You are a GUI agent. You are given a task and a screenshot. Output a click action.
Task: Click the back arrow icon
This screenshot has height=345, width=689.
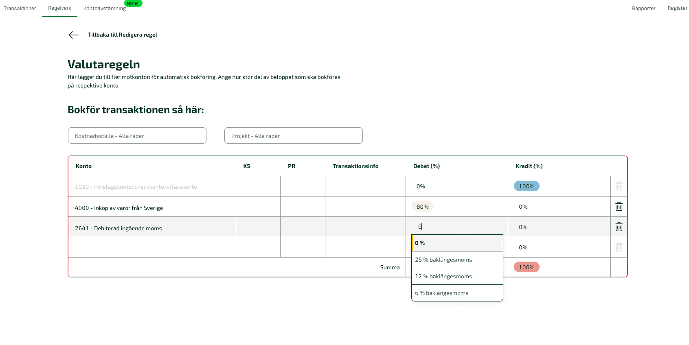[74, 35]
